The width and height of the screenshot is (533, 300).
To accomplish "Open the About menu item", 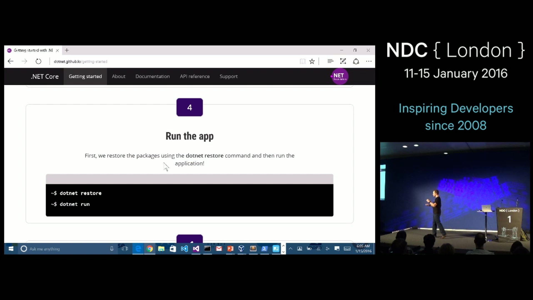I will [119, 76].
